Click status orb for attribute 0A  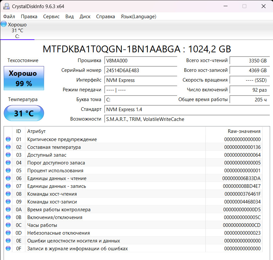pyautogui.click(x=8, y=209)
